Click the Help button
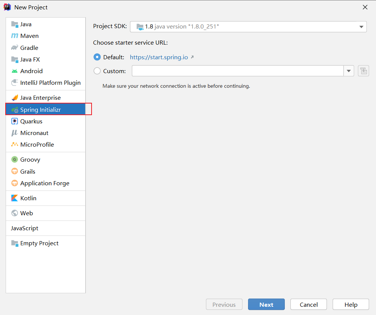 [x=351, y=304]
